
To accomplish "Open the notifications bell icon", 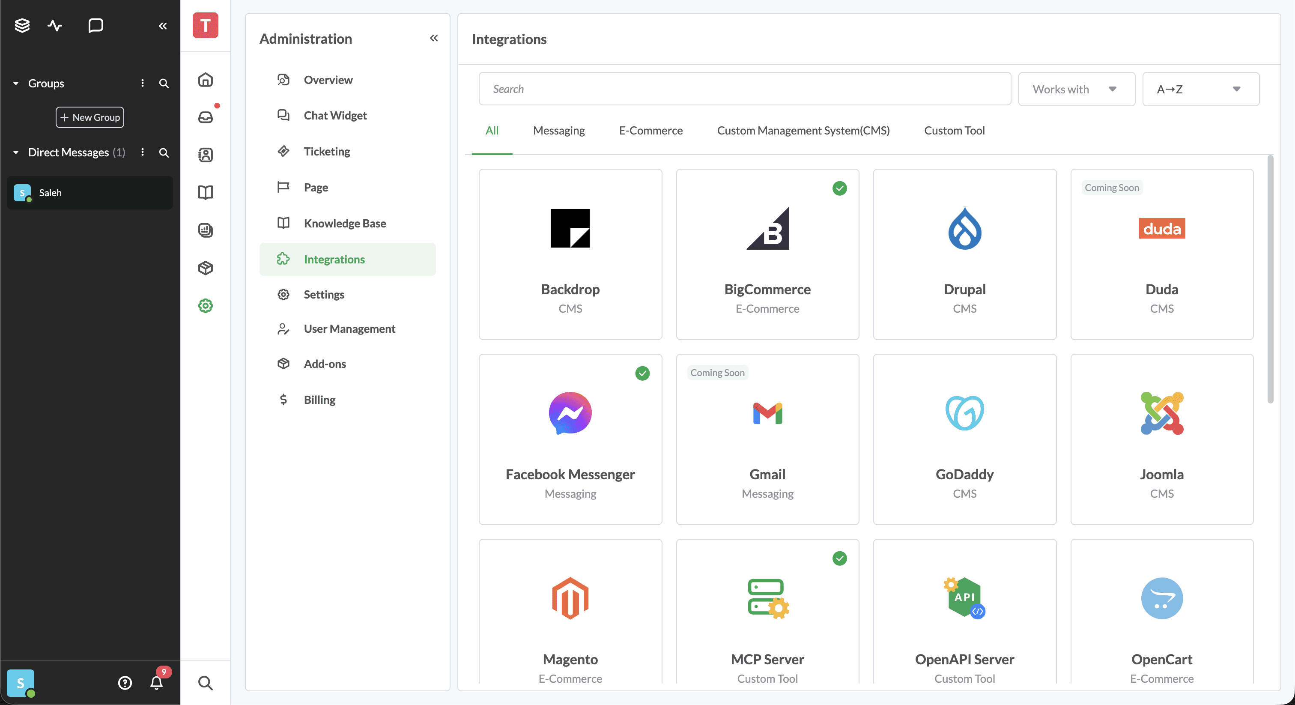I will tap(156, 682).
